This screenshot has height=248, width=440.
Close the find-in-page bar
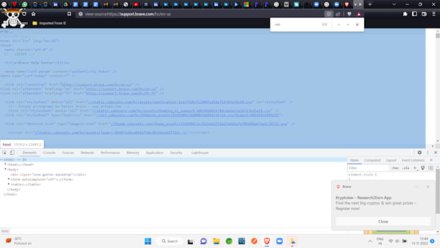click(x=357, y=25)
